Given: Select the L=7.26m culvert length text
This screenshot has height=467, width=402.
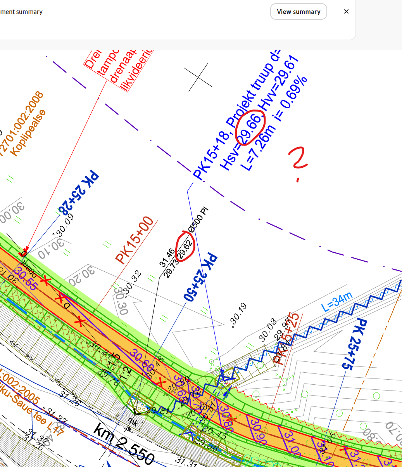Looking at the screenshot, I should click(259, 147).
